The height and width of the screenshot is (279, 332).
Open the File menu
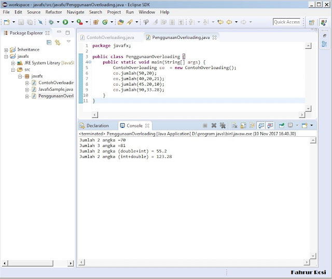coord(6,12)
